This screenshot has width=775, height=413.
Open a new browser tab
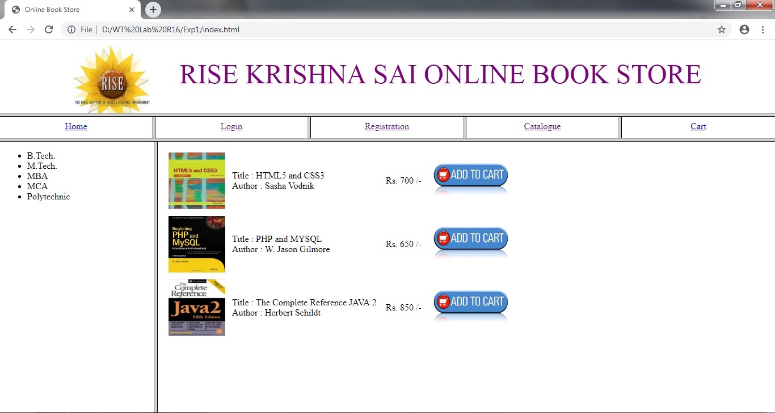click(x=153, y=9)
